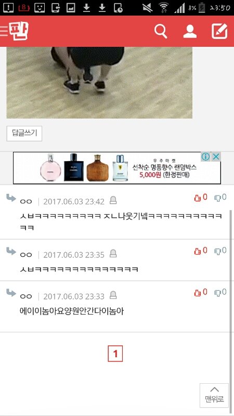Open ad info icon on banner

(205, 157)
